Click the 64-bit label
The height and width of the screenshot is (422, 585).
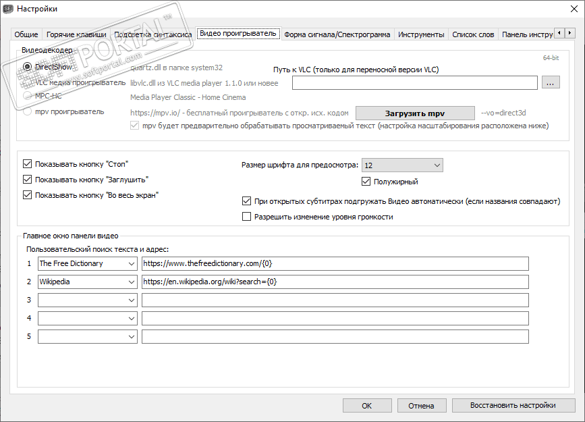[x=551, y=58]
